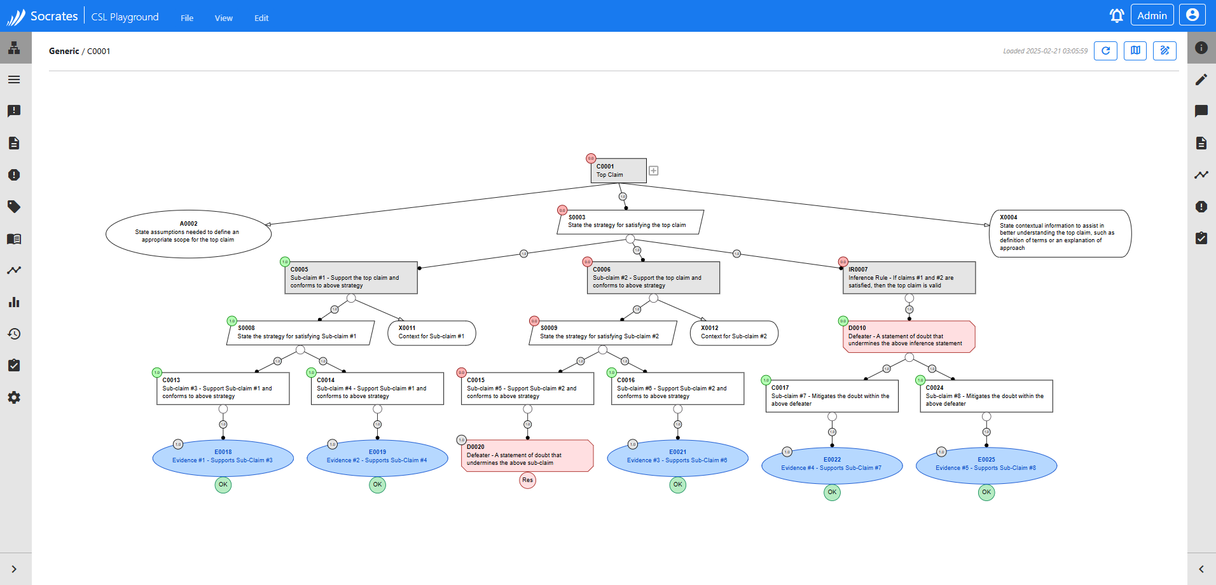
Task: Click the pencil edit icon on right panel
Action: pos(1201,79)
